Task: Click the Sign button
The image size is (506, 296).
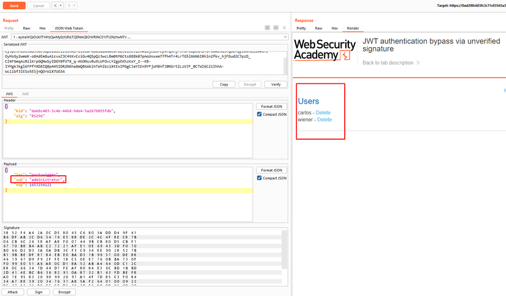Action: click(x=39, y=292)
